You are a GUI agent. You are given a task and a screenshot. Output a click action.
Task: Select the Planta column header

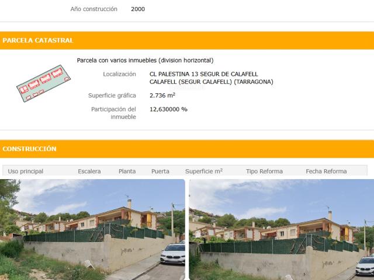point(127,171)
